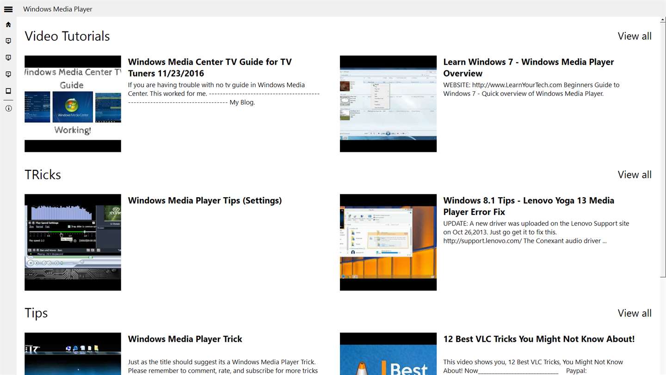Open 12 Best VLC Tricks title
The image size is (666, 375).
click(539, 339)
